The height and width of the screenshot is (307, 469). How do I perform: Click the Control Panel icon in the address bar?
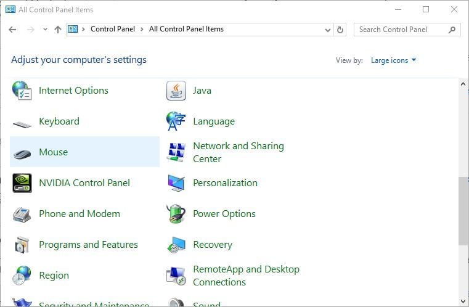click(x=73, y=29)
